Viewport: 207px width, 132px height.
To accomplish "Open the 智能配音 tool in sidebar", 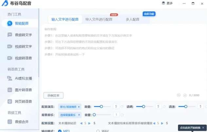I will pos(20,24).
